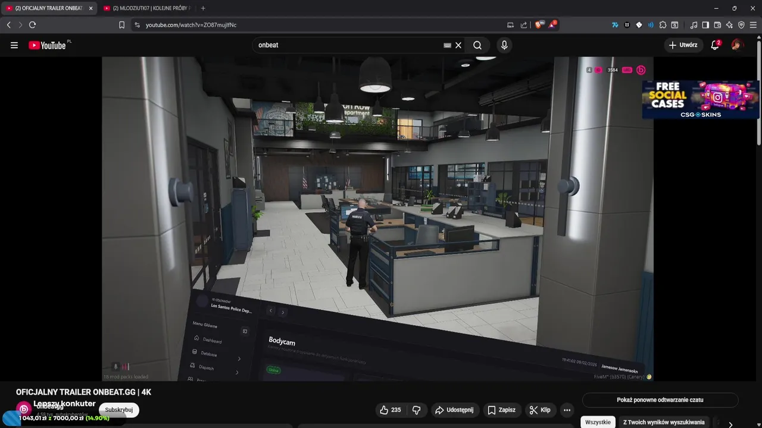Select the Wszystkie filter chip
The height and width of the screenshot is (428, 762).
coord(598,422)
